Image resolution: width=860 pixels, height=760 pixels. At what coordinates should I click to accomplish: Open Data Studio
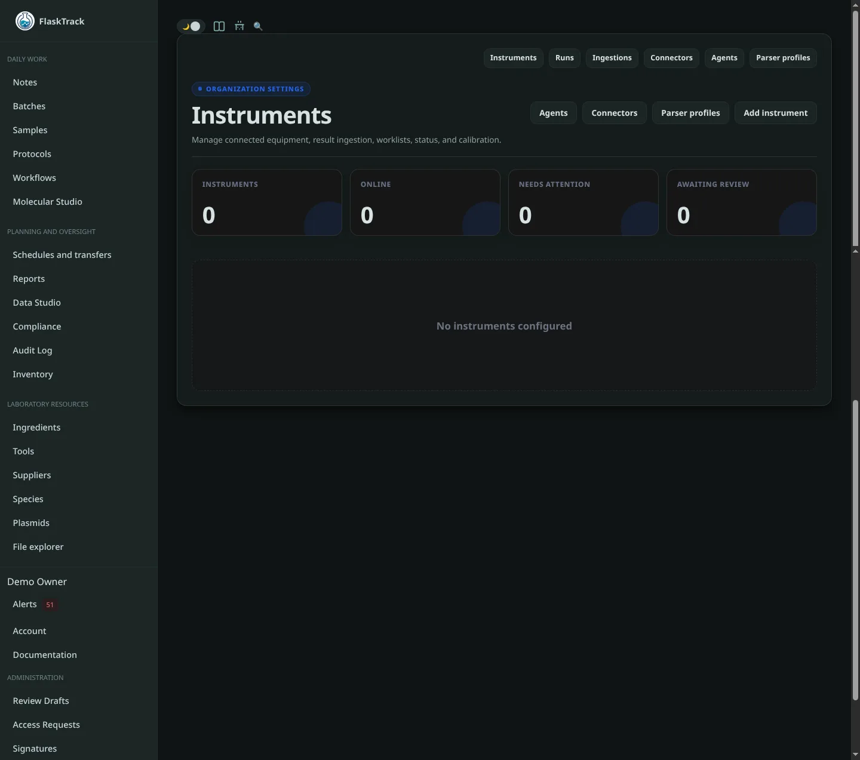tap(37, 303)
